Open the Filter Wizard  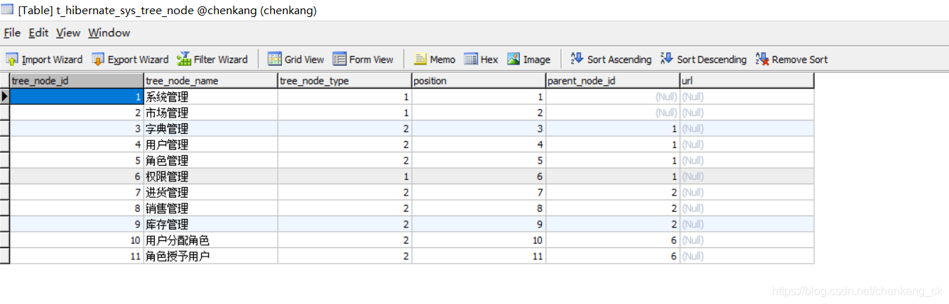tap(212, 60)
